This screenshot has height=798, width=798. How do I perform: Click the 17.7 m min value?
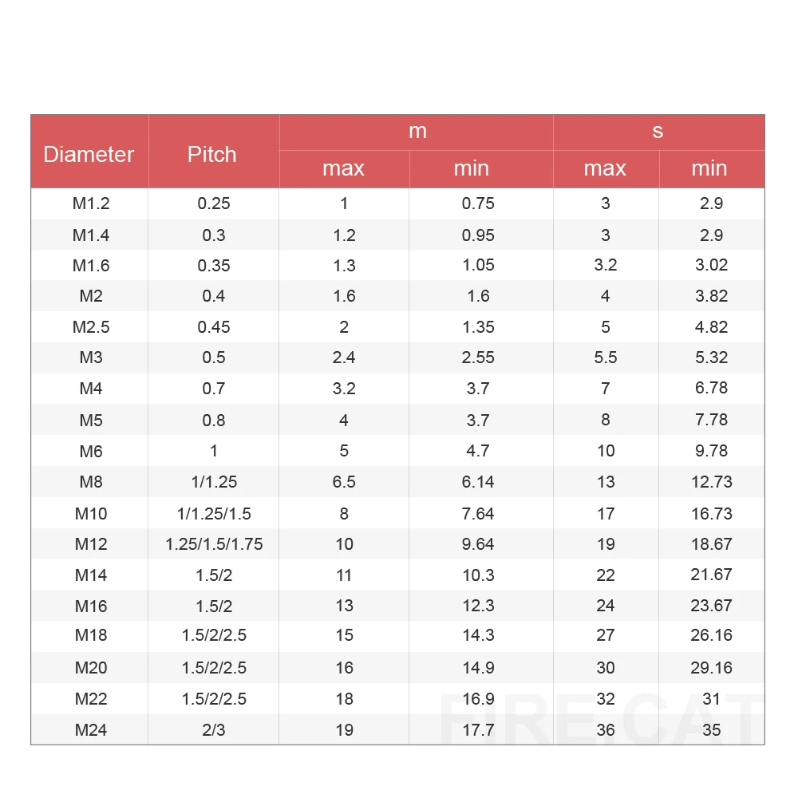point(478,729)
